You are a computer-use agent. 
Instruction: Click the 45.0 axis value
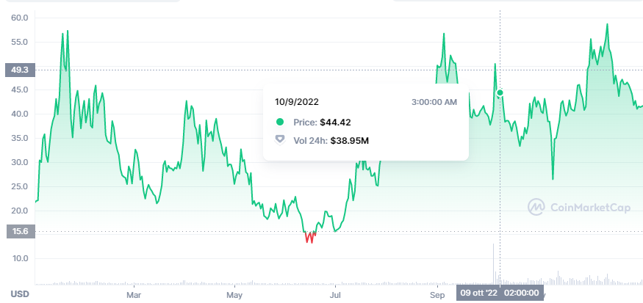coord(20,90)
